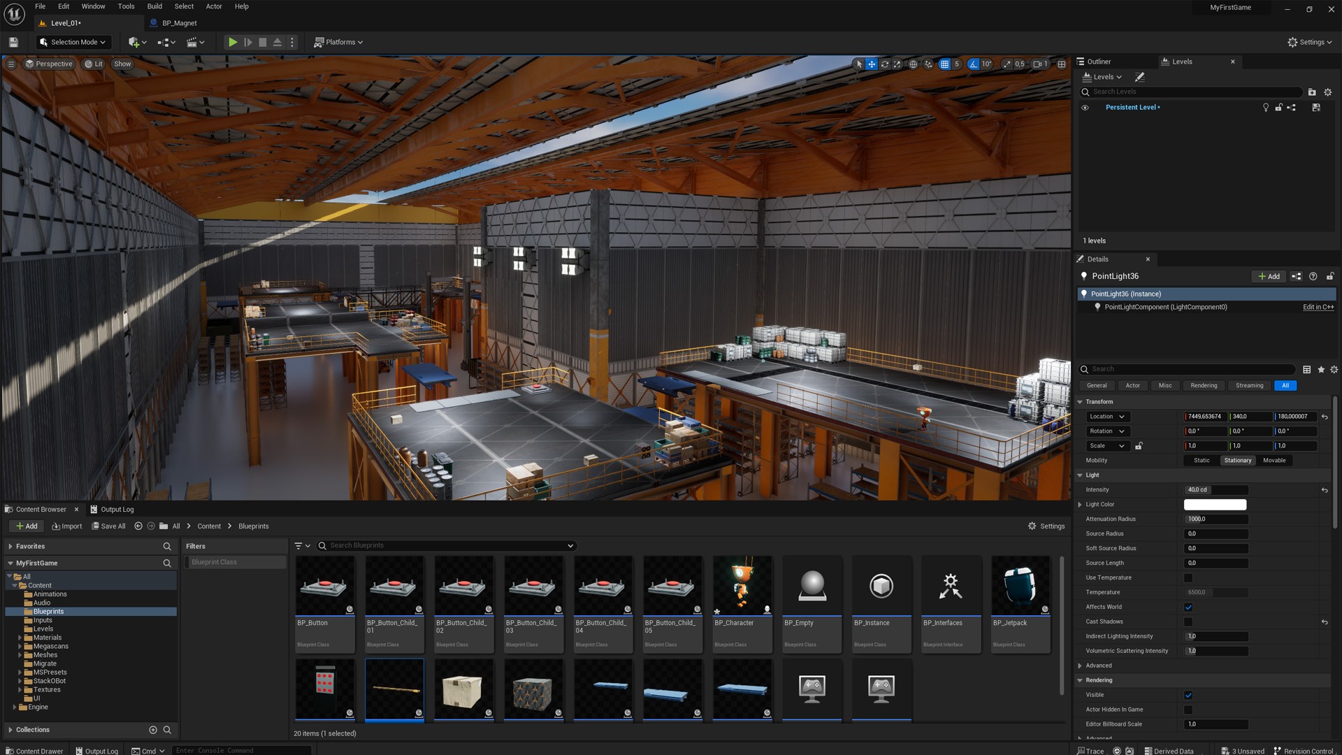
Task: Click the Blueprints folder in content tree
Action: tap(49, 611)
